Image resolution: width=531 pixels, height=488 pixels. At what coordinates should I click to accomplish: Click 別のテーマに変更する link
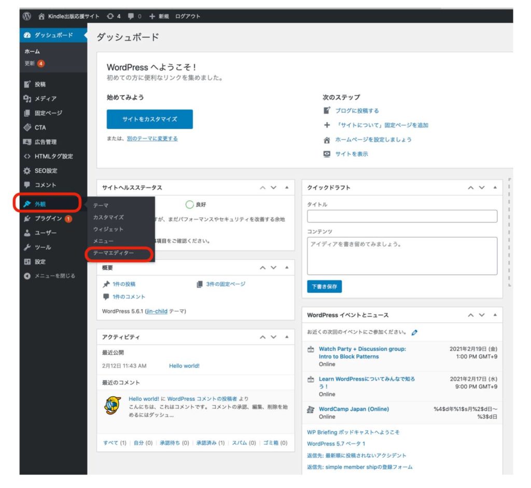[152, 138]
